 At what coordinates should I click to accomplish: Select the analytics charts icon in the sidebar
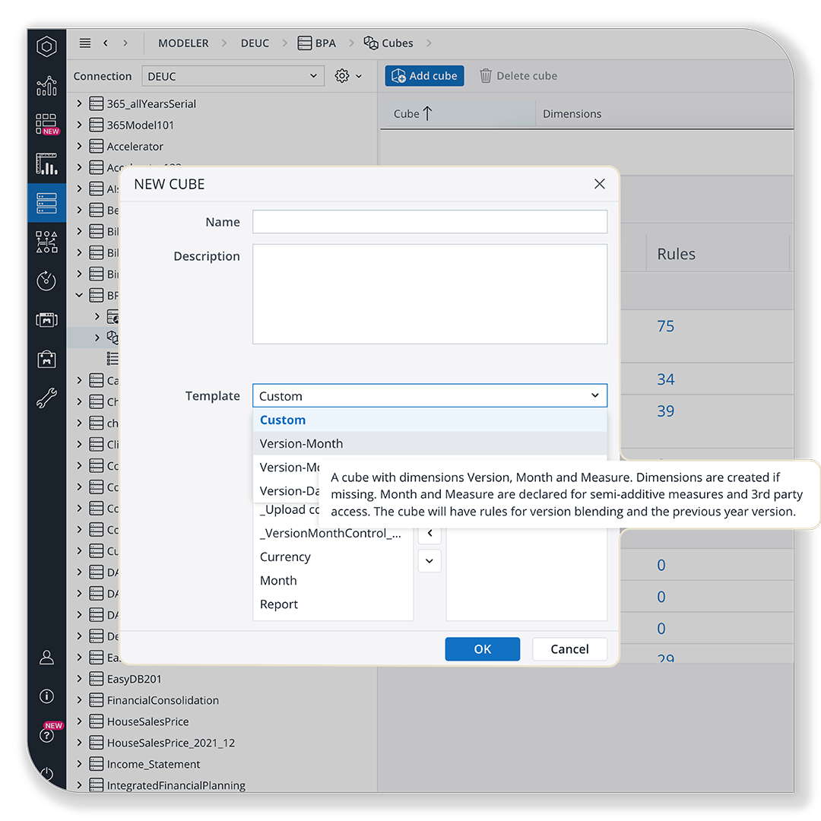click(x=46, y=86)
